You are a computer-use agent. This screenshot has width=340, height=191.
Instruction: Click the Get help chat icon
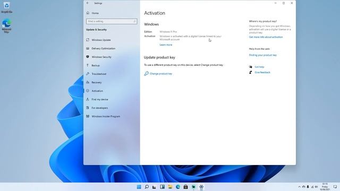click(251, 67)
